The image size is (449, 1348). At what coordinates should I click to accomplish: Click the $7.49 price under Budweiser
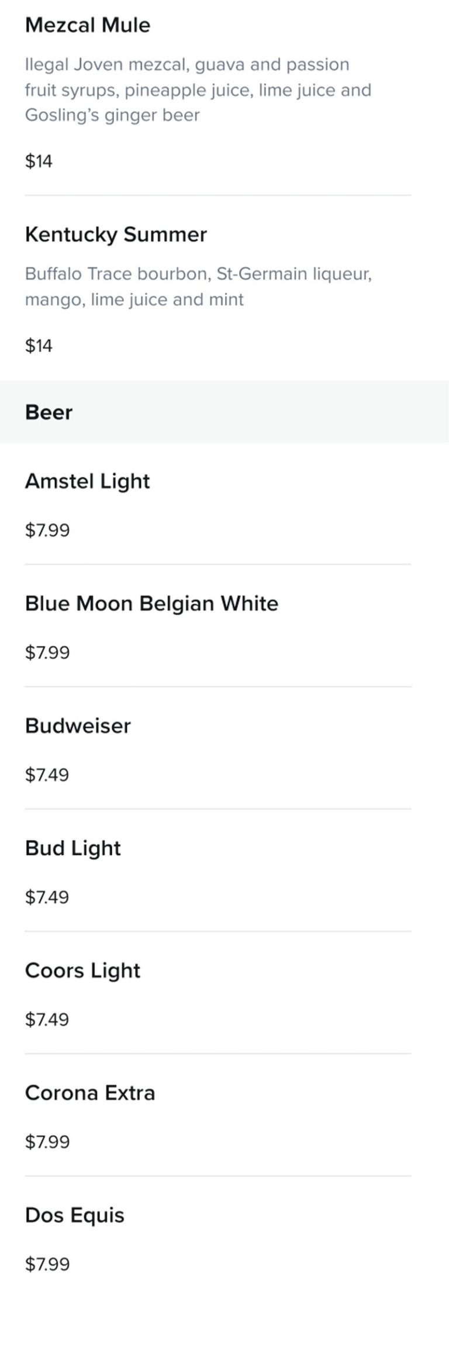[47, 775]
